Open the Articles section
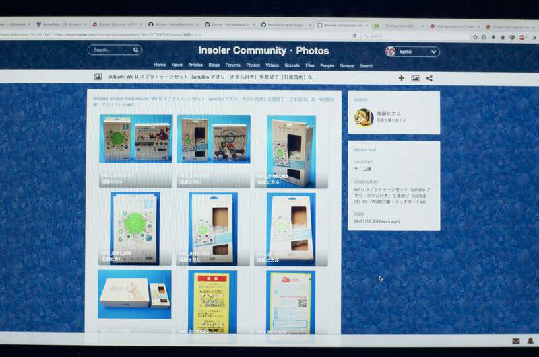Image resolution: width=539 pixels, height=357 pixels. click(195, 65)
